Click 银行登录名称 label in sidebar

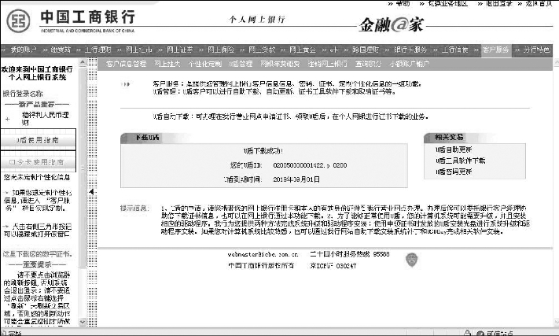(x=23, y=94)
